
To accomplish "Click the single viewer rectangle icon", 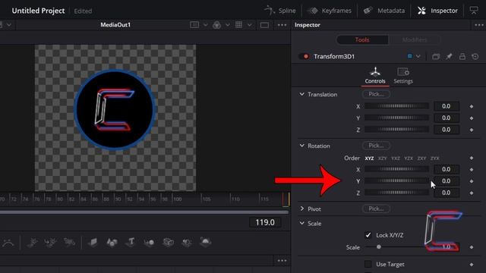I will 264,25.
